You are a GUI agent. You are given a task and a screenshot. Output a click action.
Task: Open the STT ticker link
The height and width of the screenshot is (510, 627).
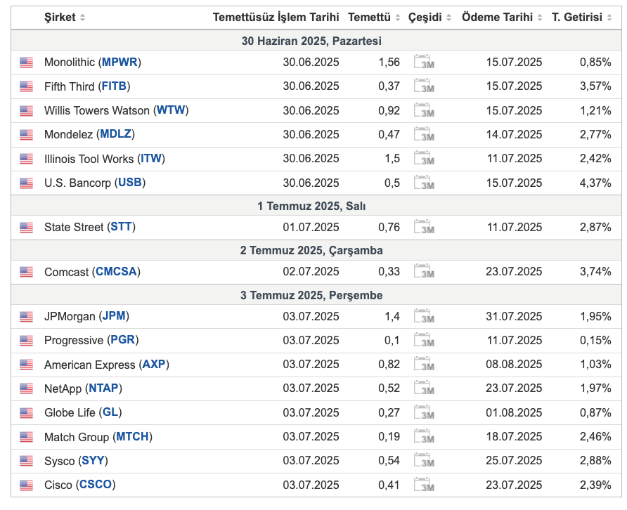point(121,227)
